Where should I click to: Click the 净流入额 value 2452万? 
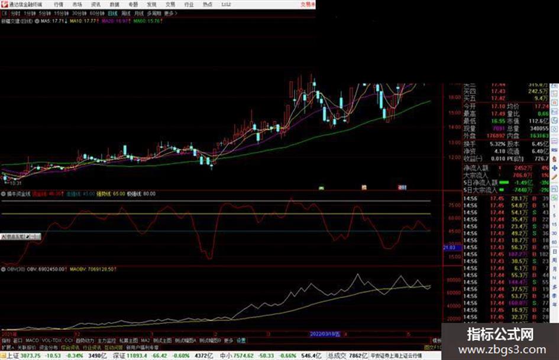[x=524, y=168]
